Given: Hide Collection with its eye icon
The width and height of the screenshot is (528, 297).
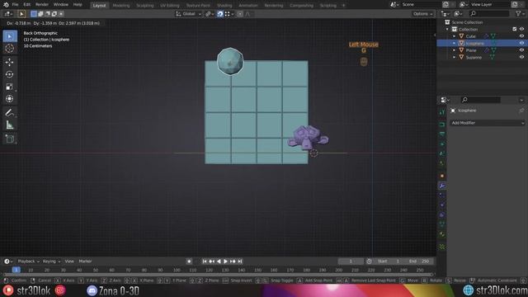Looking at the screenshot, I should coord(521,30).
